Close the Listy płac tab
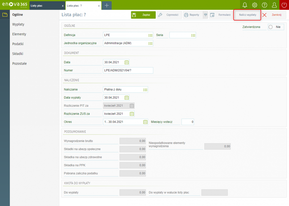 (63, 6)
